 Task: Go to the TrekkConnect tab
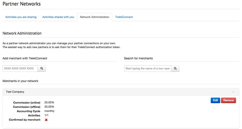(124, 17)
